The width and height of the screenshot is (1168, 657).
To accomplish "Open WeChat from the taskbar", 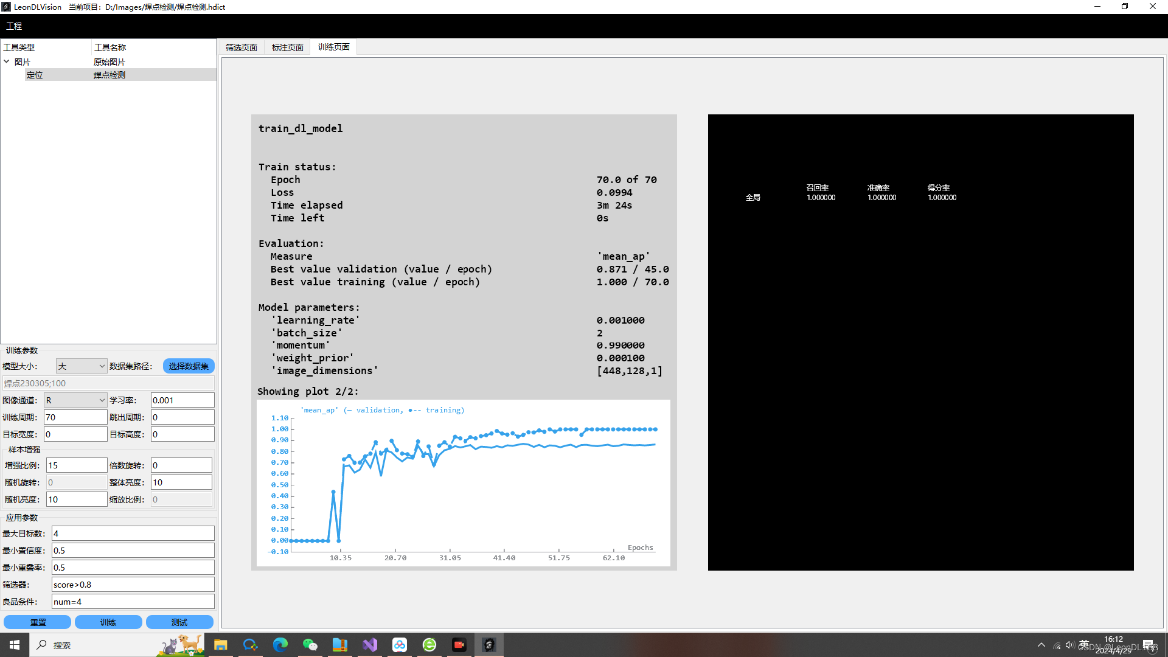I will tap(310, 645).
